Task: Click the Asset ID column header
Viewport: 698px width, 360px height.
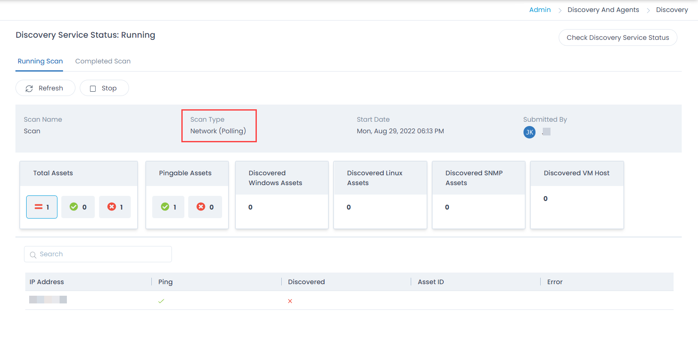Action: click(430, 282)
